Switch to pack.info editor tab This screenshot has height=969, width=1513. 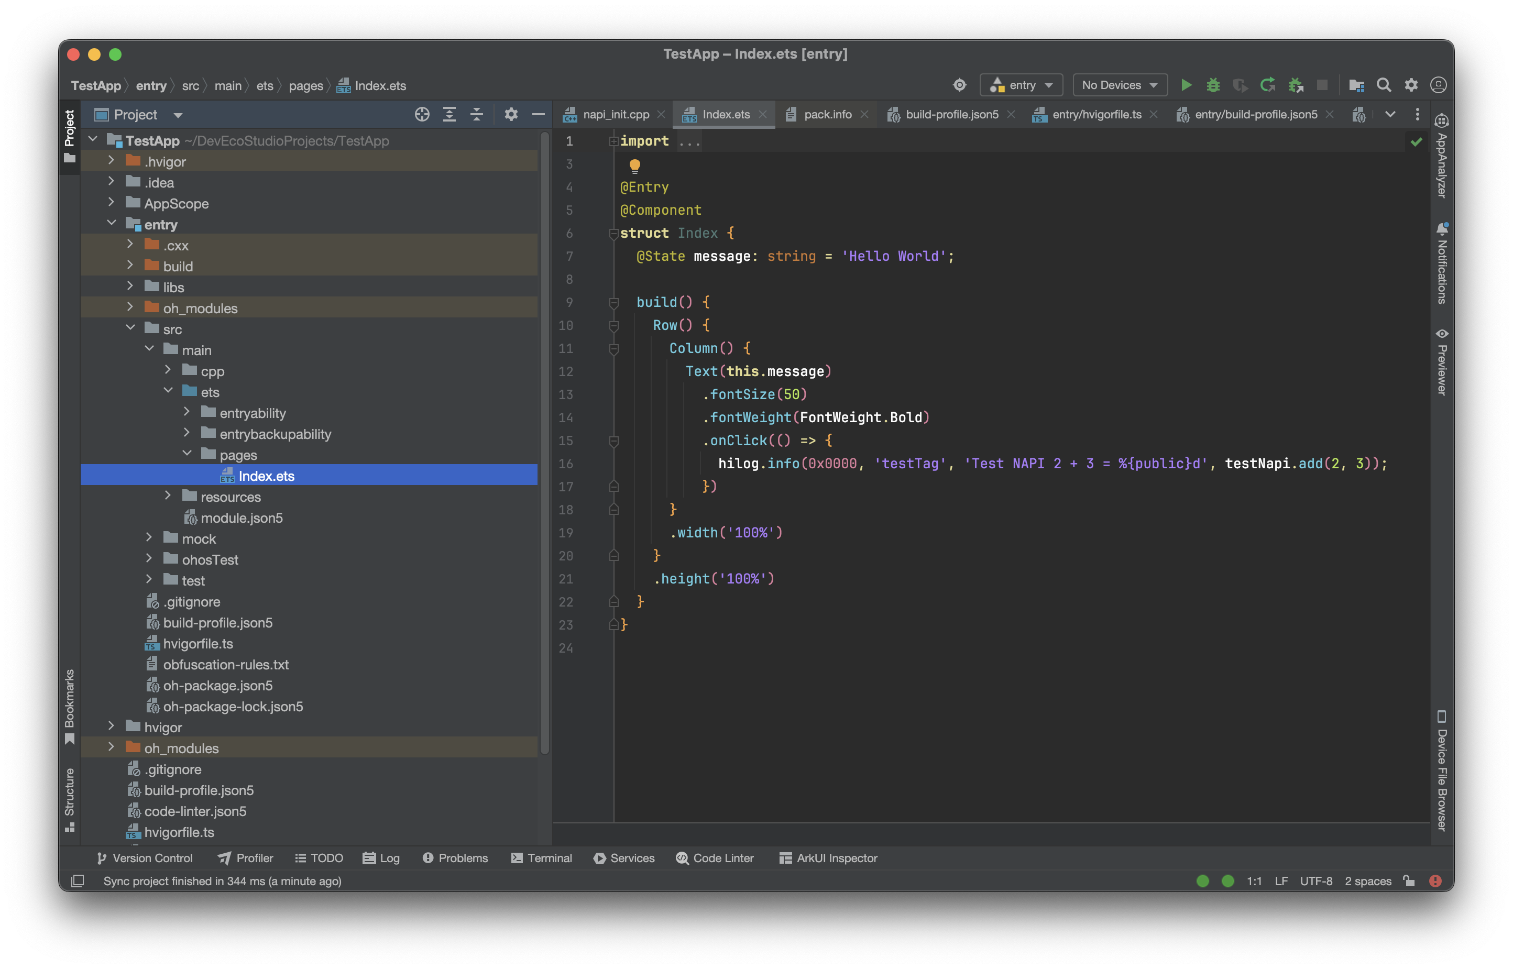pyautogui.click(x=827, y=114)
